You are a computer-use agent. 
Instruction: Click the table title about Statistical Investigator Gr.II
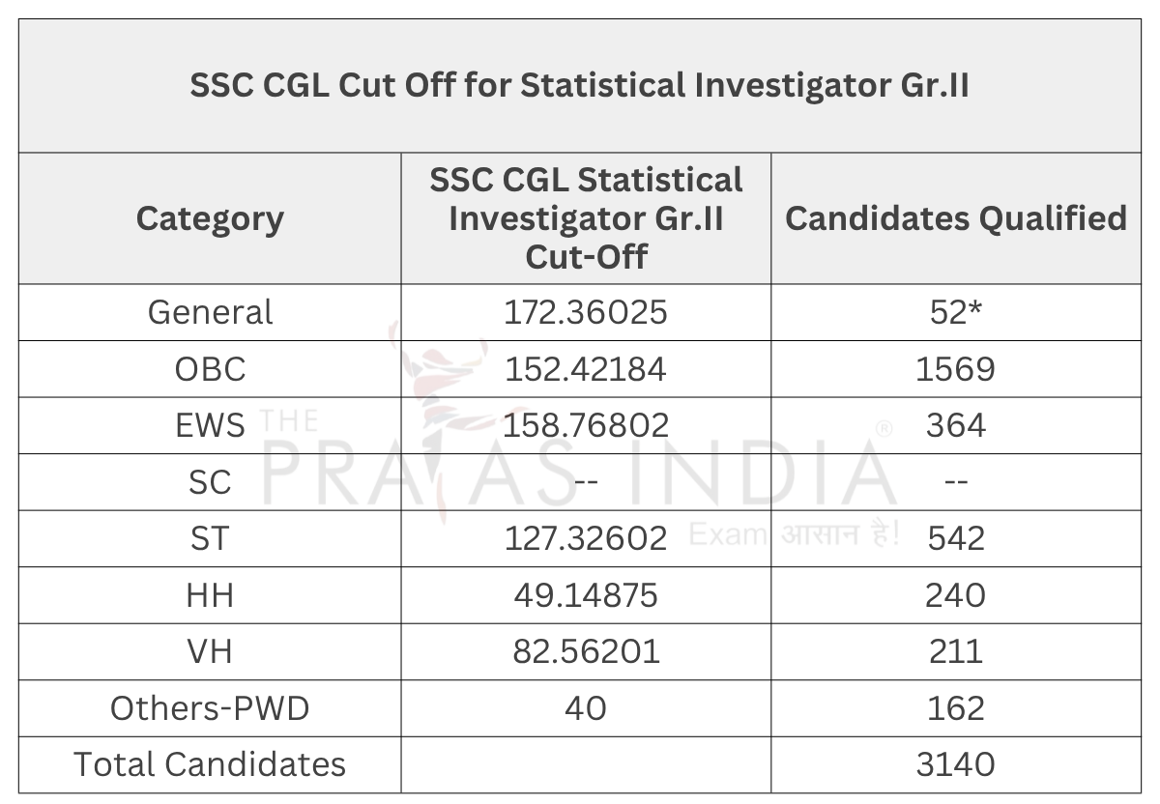579,86
